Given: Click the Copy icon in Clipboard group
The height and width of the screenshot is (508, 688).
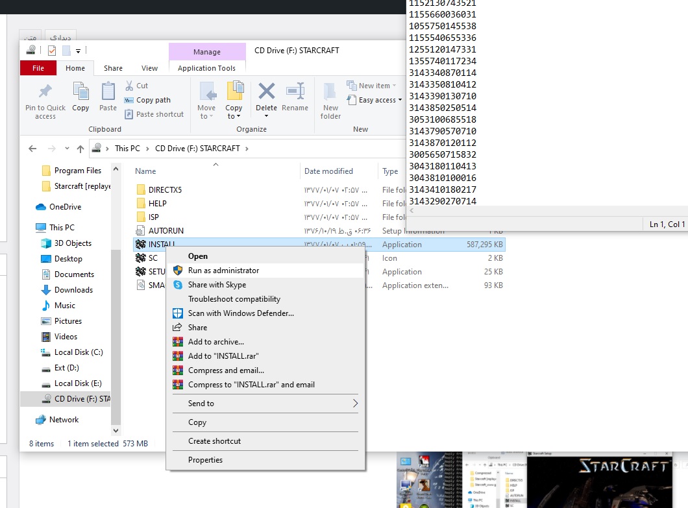Looking at the screenshot, I should 80,91.
